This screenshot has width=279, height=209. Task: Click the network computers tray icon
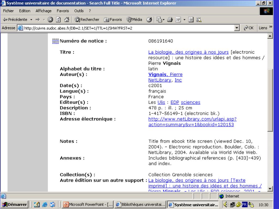click(x=232, y=205)
